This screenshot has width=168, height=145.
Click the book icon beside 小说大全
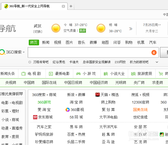tap(106, 74)
